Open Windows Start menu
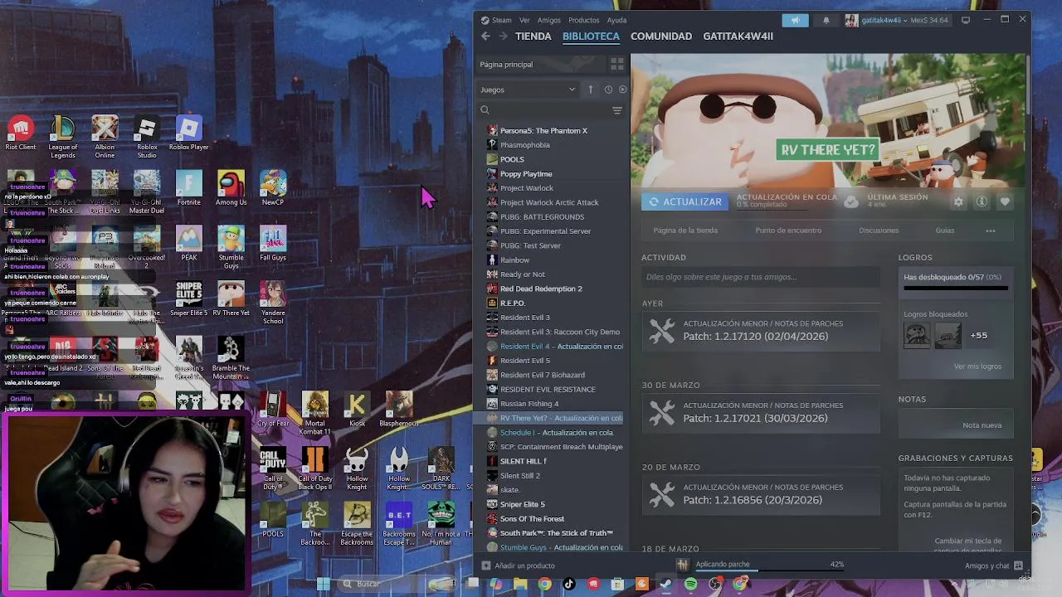Viewport: 1062px width, 597px height. (x=324, y=584)
